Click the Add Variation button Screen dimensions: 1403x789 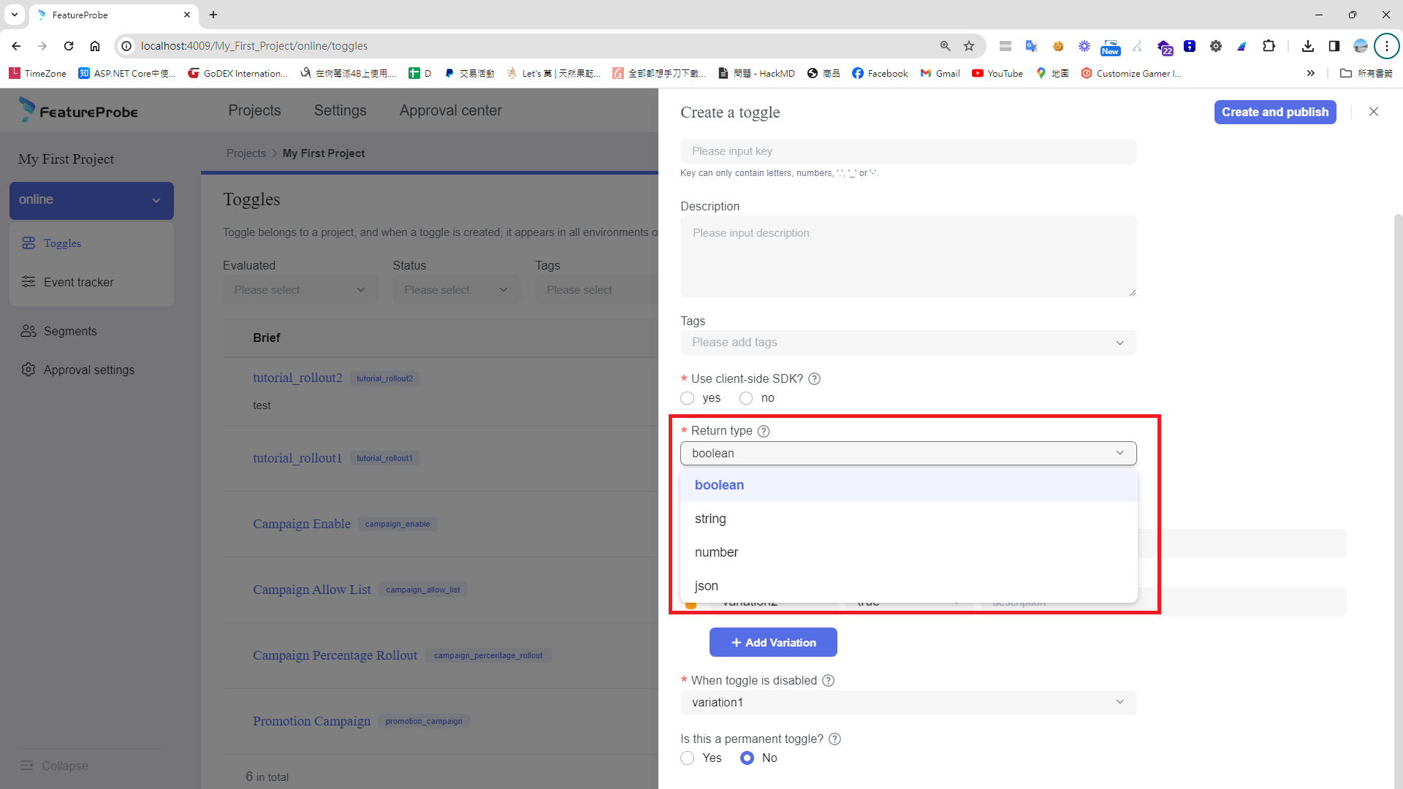pos(773,643)
